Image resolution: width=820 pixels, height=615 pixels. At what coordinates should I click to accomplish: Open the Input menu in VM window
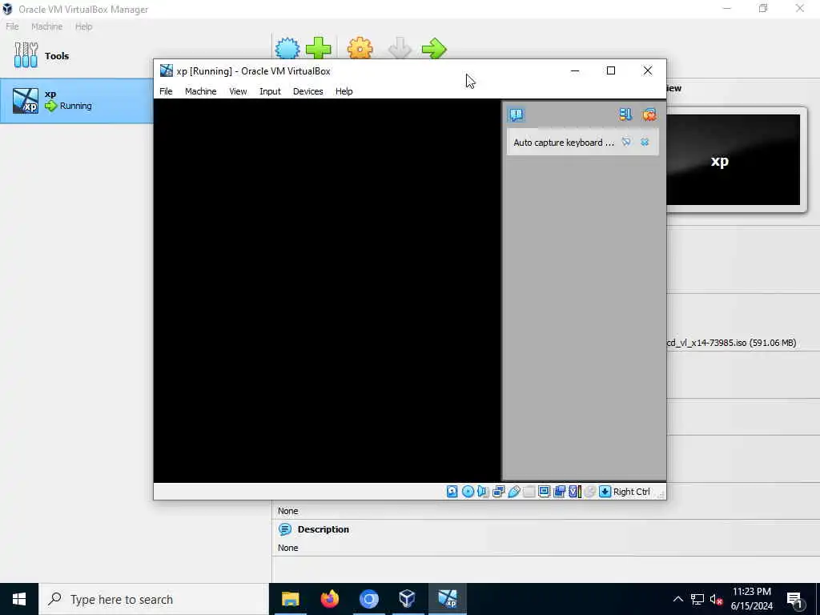[270, 91]
